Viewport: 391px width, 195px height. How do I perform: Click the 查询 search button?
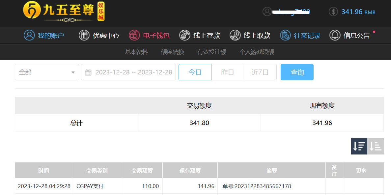(x=297, y=72)
